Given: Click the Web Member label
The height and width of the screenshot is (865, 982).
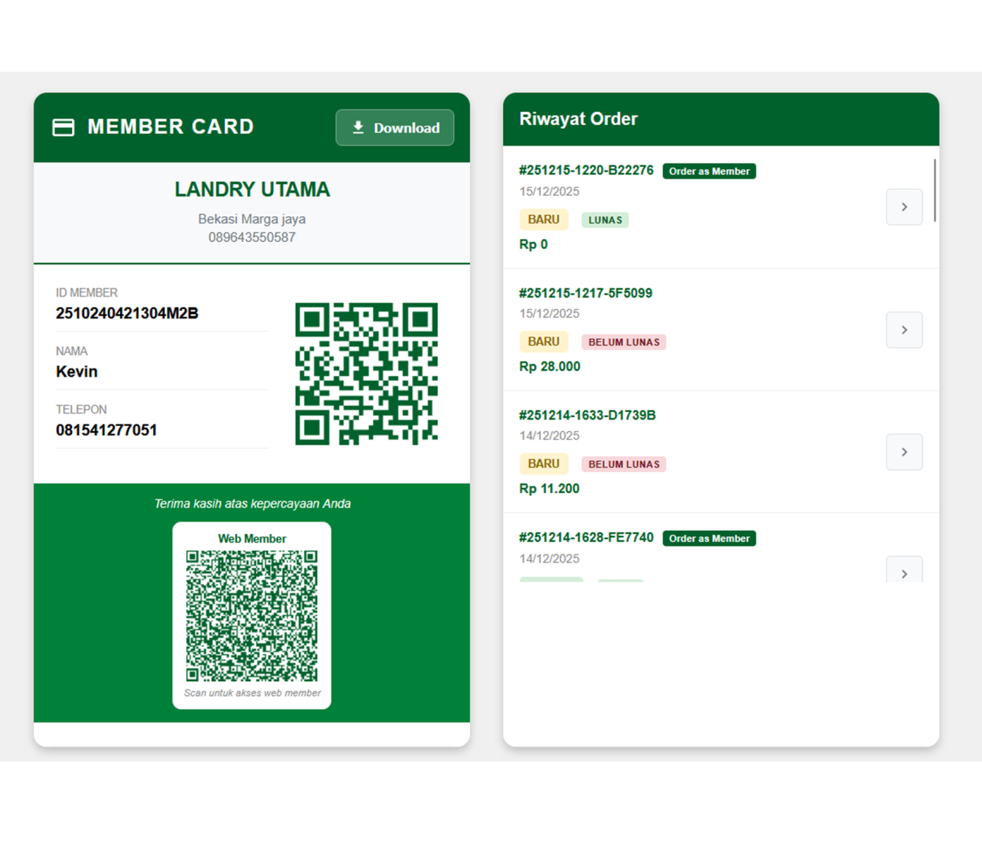Looking at the screenshot, I should coord(252,538).
